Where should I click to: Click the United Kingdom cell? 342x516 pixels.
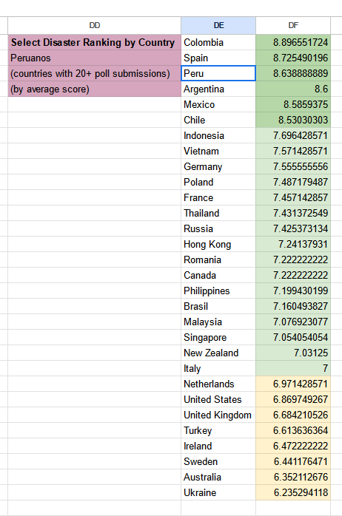coord(218,415)
